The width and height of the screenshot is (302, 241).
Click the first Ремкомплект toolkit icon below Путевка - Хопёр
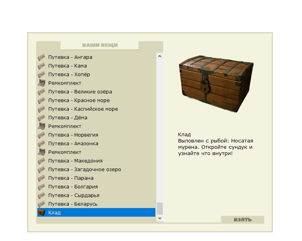41,83
